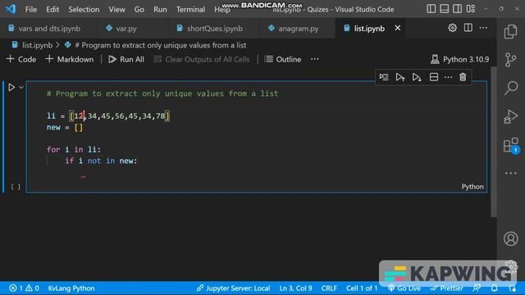Show additional activity bar views
The height and width of the screenshot is (295, 525).
point(511,173)
